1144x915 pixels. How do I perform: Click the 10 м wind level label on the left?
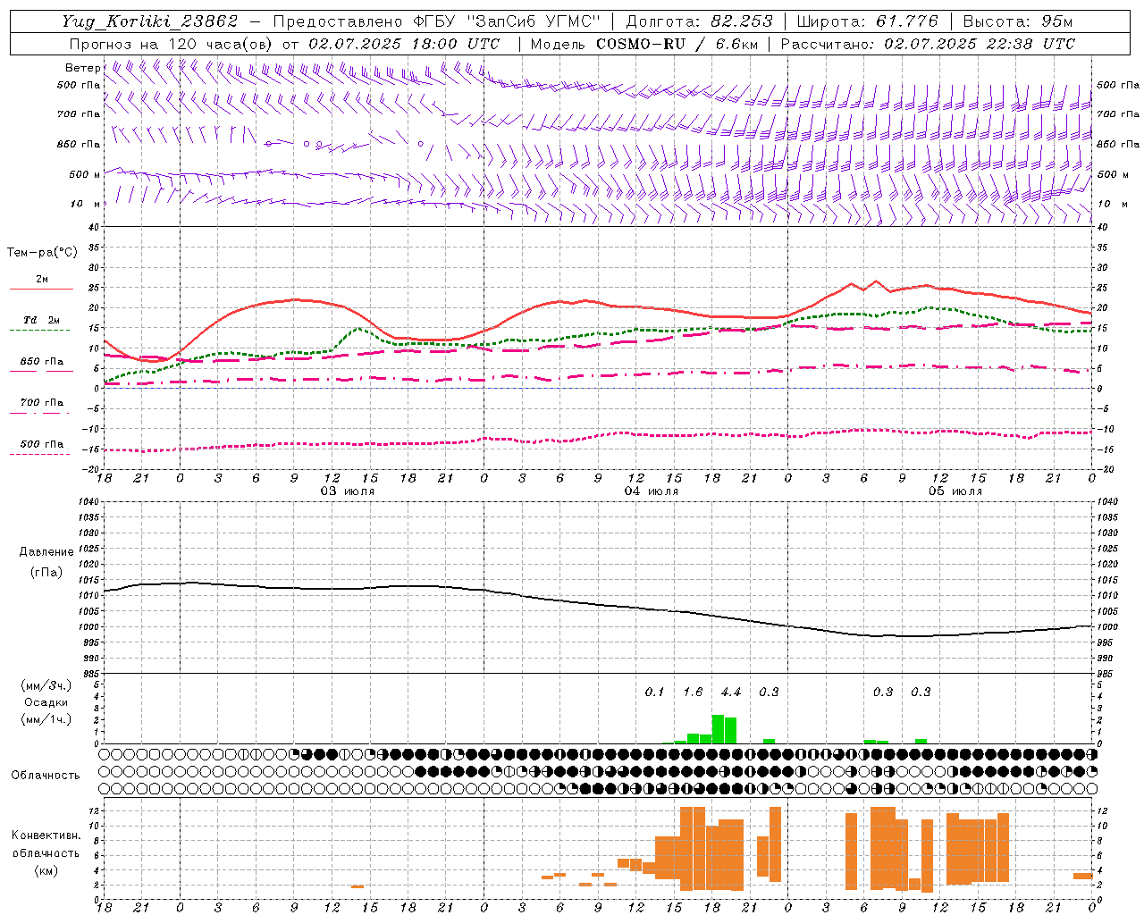(86, 205)
